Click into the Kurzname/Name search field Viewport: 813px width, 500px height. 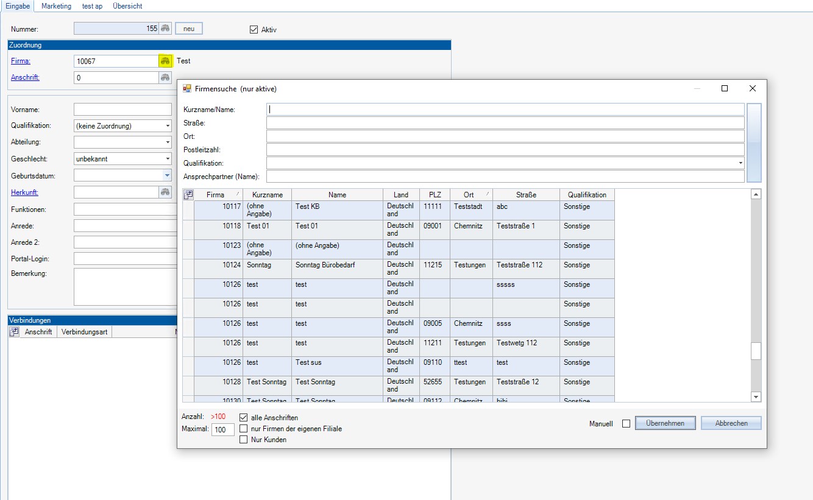pyautogui.click(x=505, y=110)
